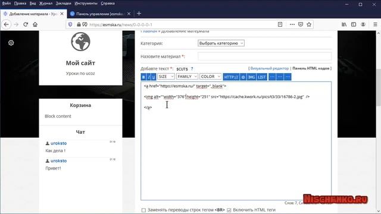Open the Журнал menu
Screen dimensions: 381x214
pos(46,4)
